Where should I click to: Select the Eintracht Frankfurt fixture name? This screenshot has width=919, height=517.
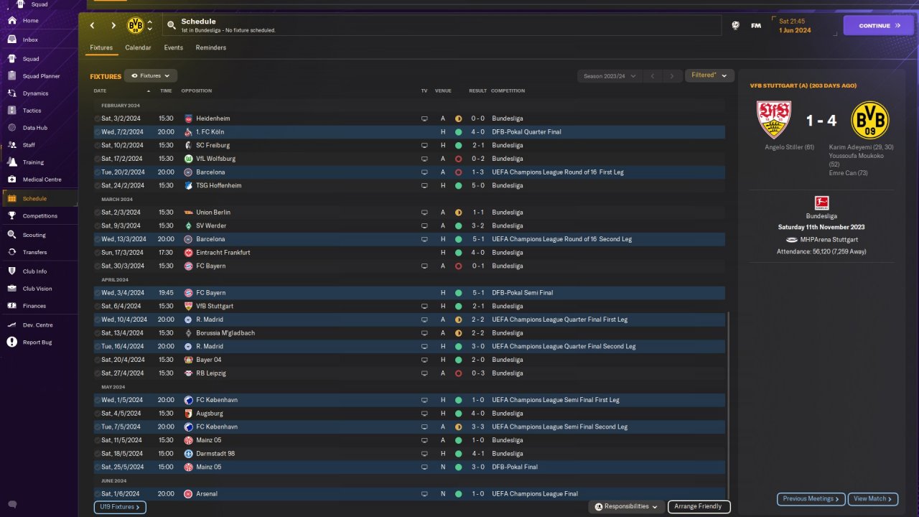tap(223, 253)
